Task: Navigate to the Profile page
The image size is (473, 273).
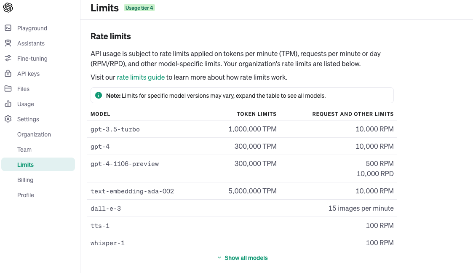Action: (x=26, y=195)
